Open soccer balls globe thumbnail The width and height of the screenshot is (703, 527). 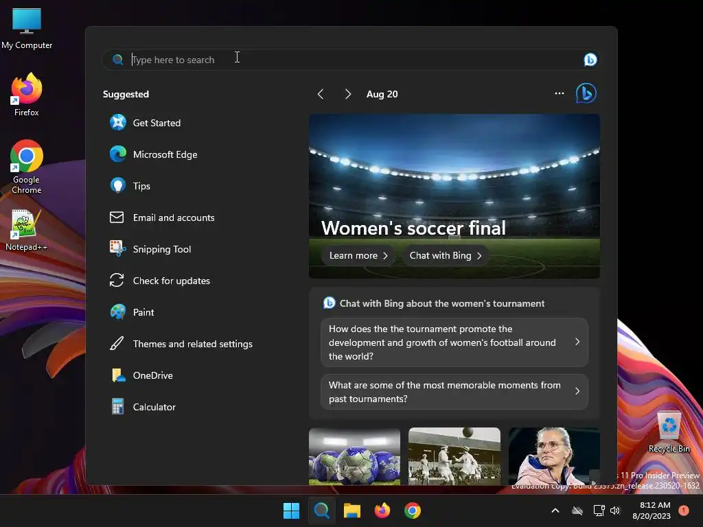(x=354, y=456)
